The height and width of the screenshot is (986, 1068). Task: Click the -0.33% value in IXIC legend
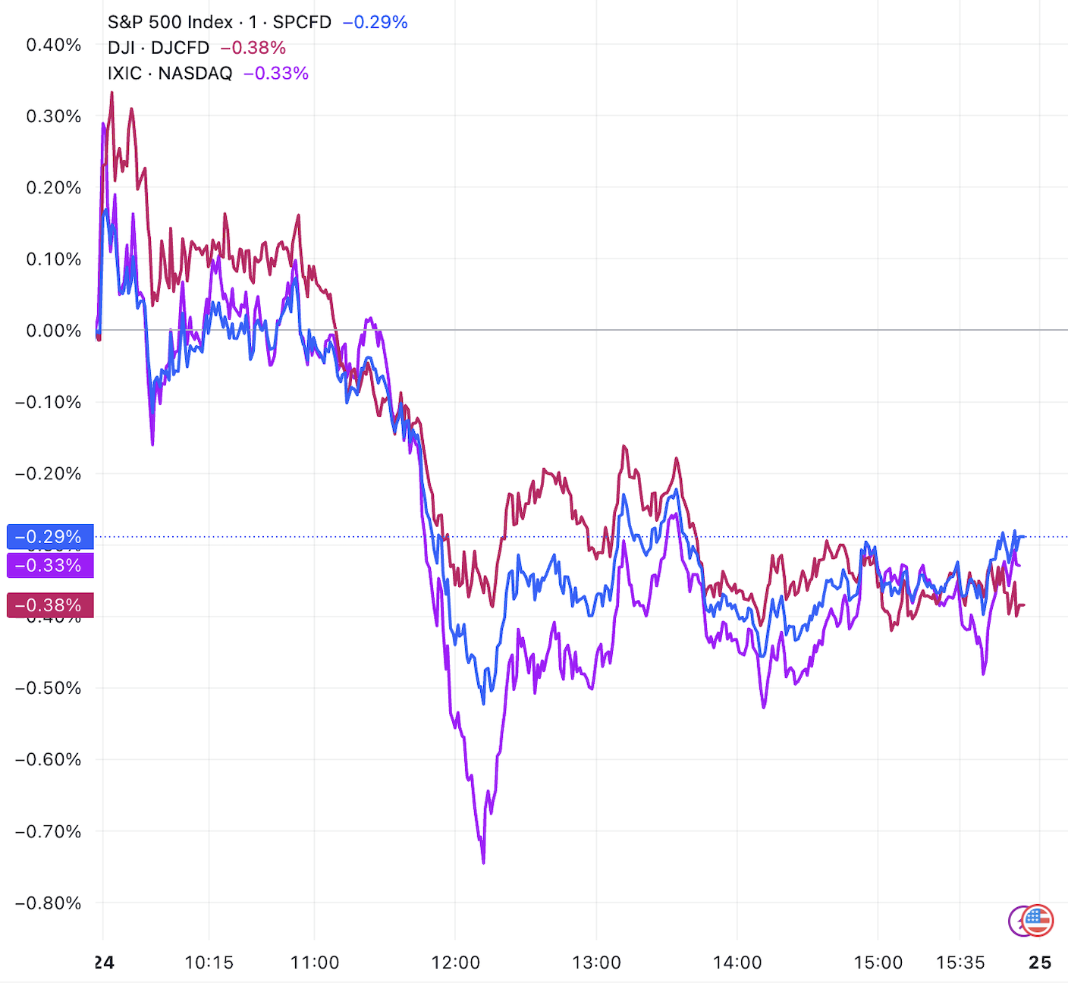coord(276,74)
